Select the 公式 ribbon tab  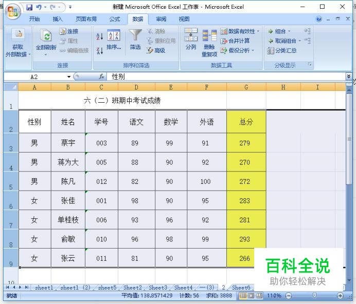pyautogui.click(x=115, y=19)
